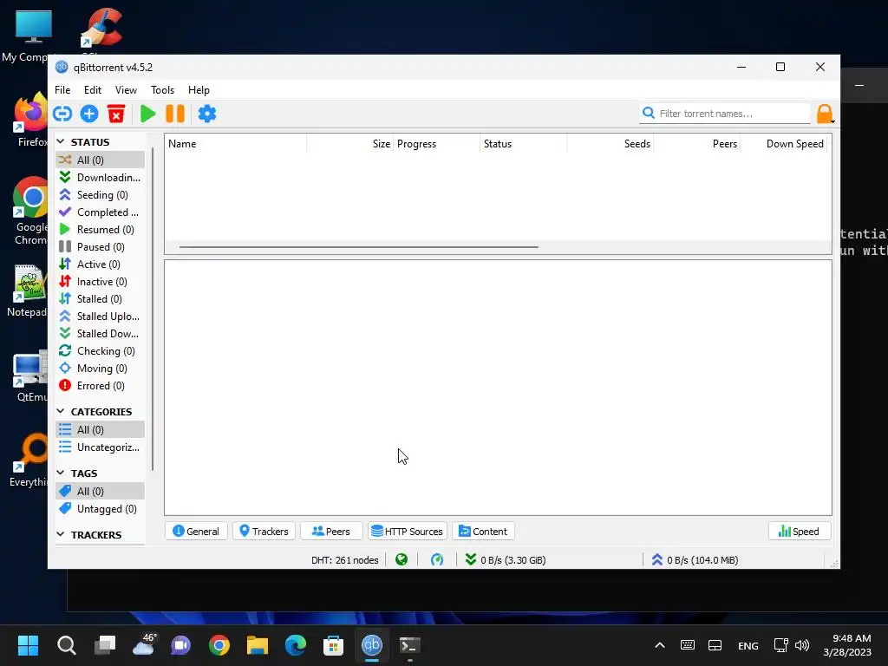Sort torrents by Size column
888x666 pixels.
tap(350, 144)
